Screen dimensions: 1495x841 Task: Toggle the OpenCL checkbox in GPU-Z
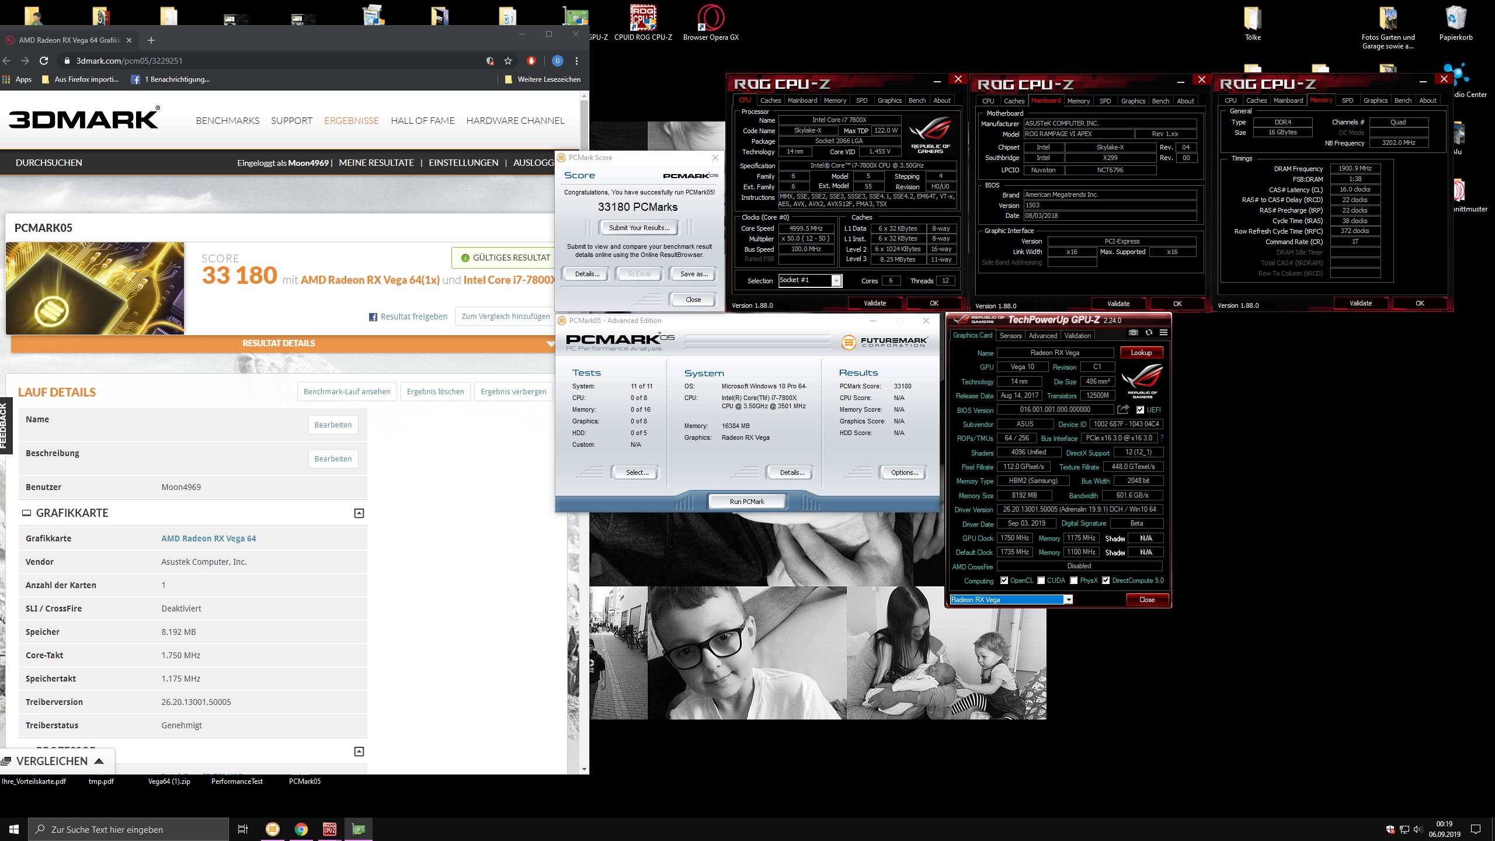(x=1004, y=581)
